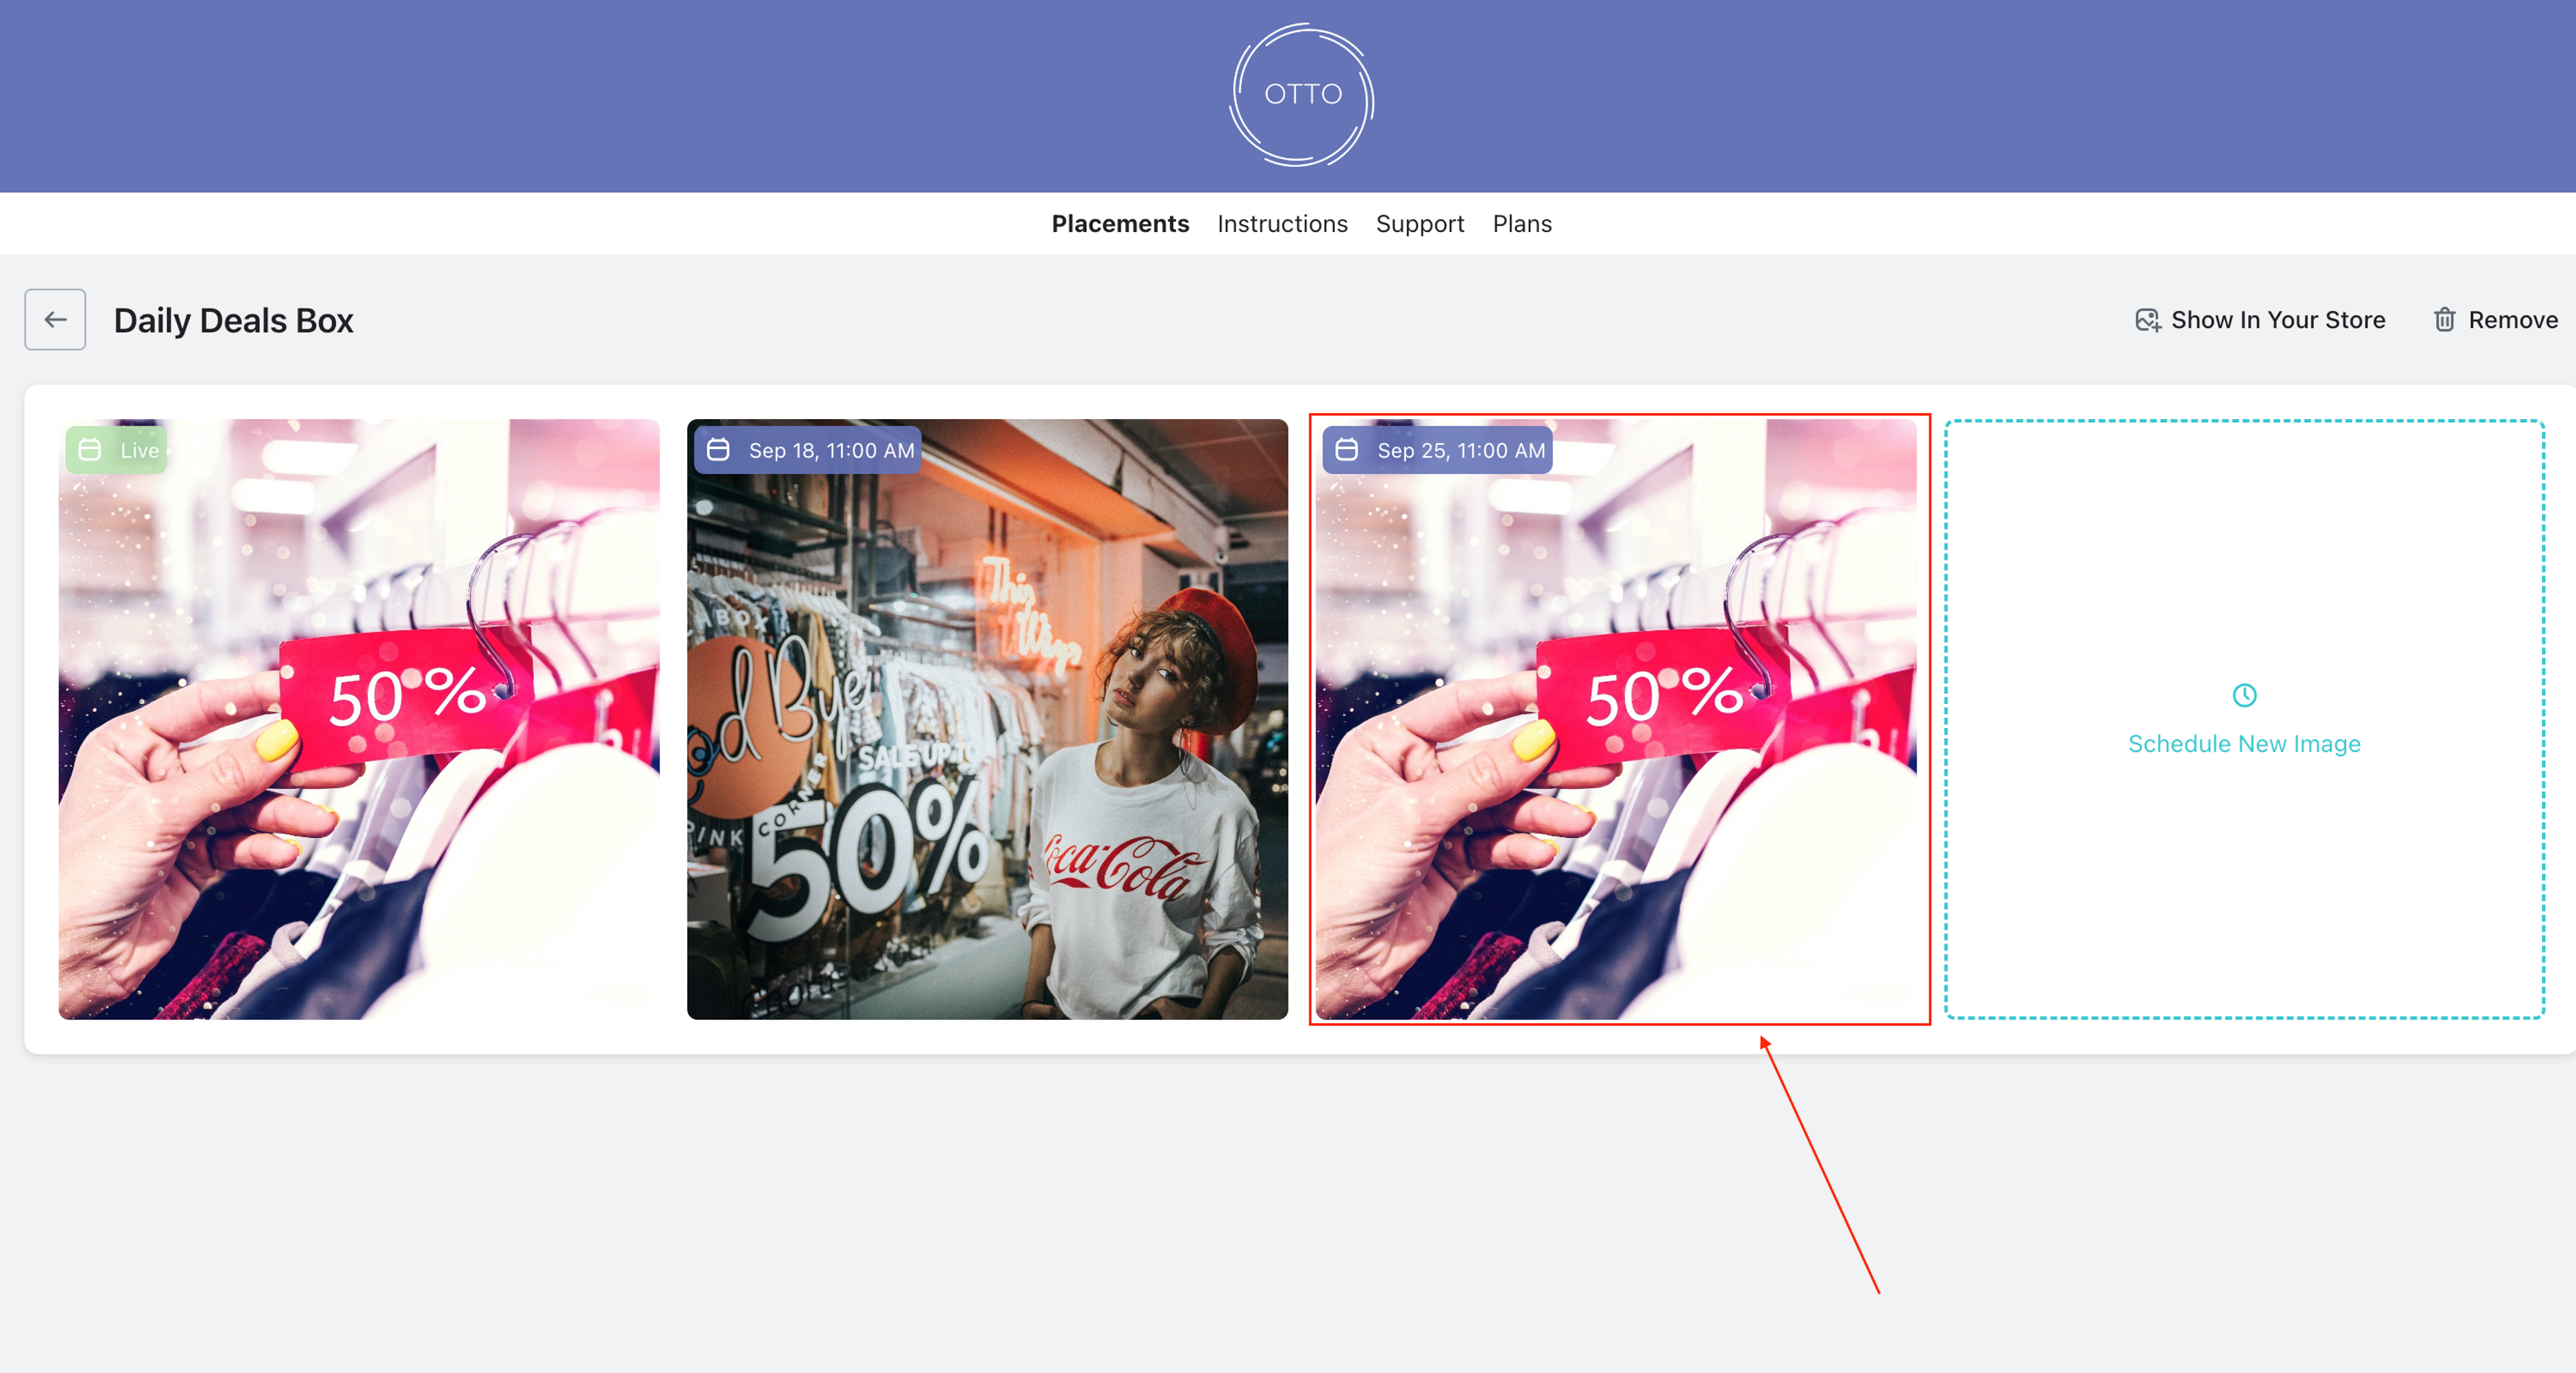This screenshot has width=2576, height=1373.
Task: Click the clock icon above Schedule New Image
Action: [x=2244, y=695]
